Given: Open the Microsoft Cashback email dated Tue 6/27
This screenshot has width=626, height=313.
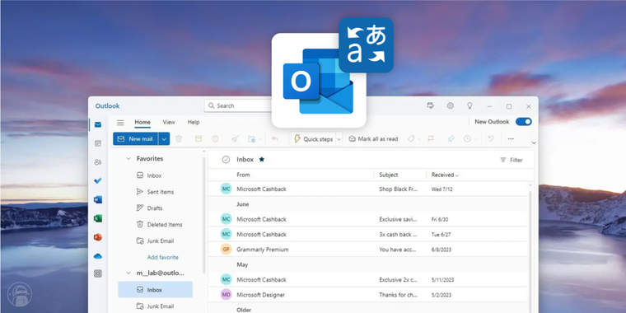Looking at the screenshot, I should click(368, 235).
